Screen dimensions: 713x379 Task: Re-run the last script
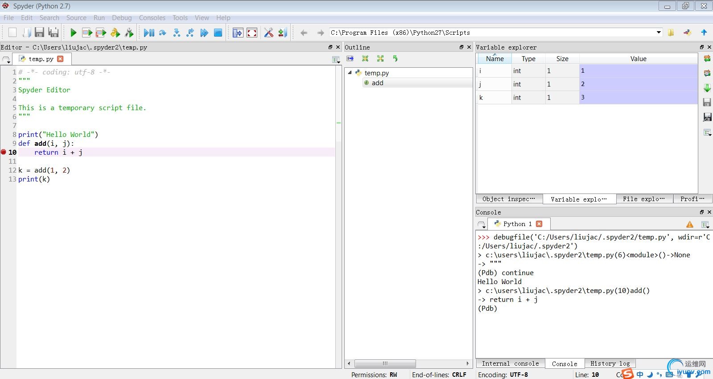115,33
